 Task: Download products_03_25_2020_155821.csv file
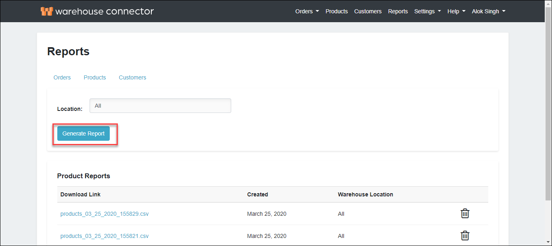click(x=105, y=236)
